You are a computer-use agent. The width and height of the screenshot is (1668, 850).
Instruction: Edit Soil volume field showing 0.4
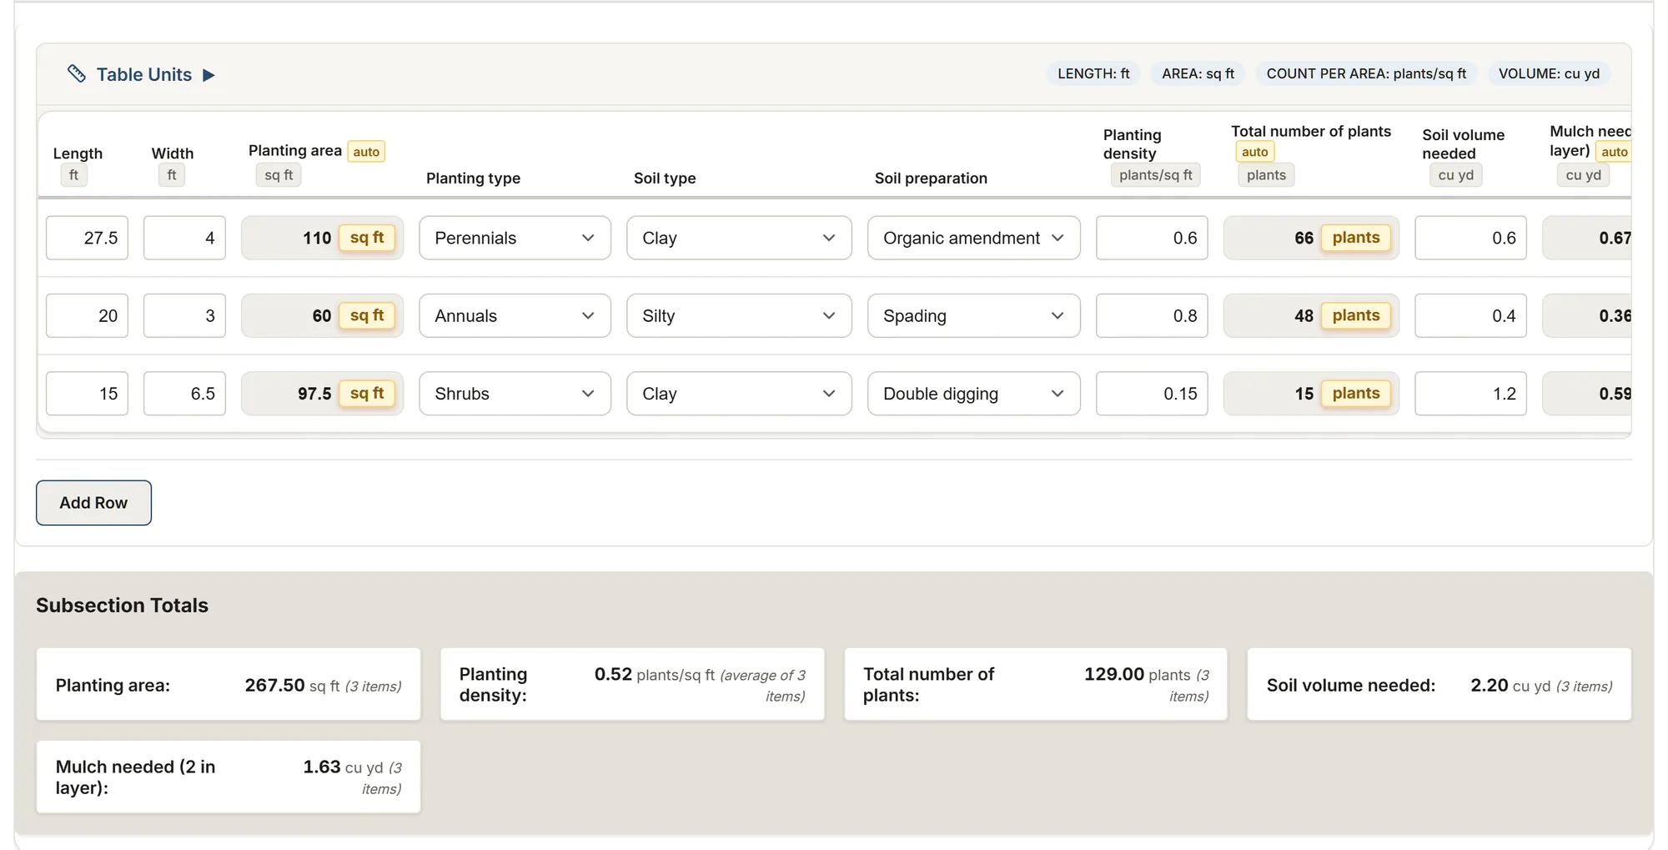[1470, 315]
